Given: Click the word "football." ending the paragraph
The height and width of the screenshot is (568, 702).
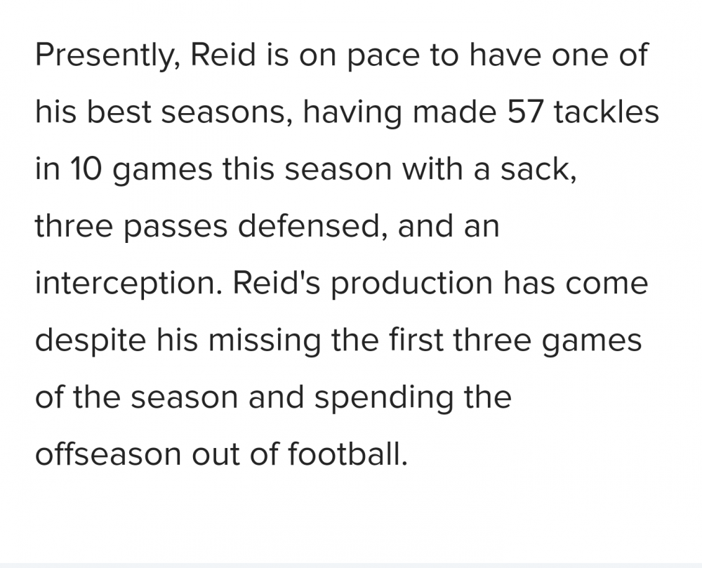Looking at the screenshot, I should tap(347, 454).
